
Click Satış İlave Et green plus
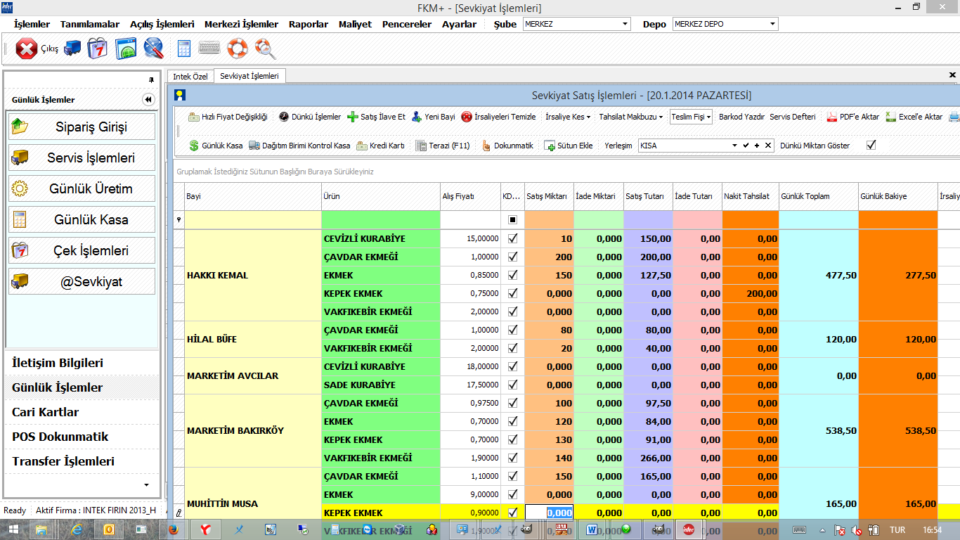click(x=353, y=117)
